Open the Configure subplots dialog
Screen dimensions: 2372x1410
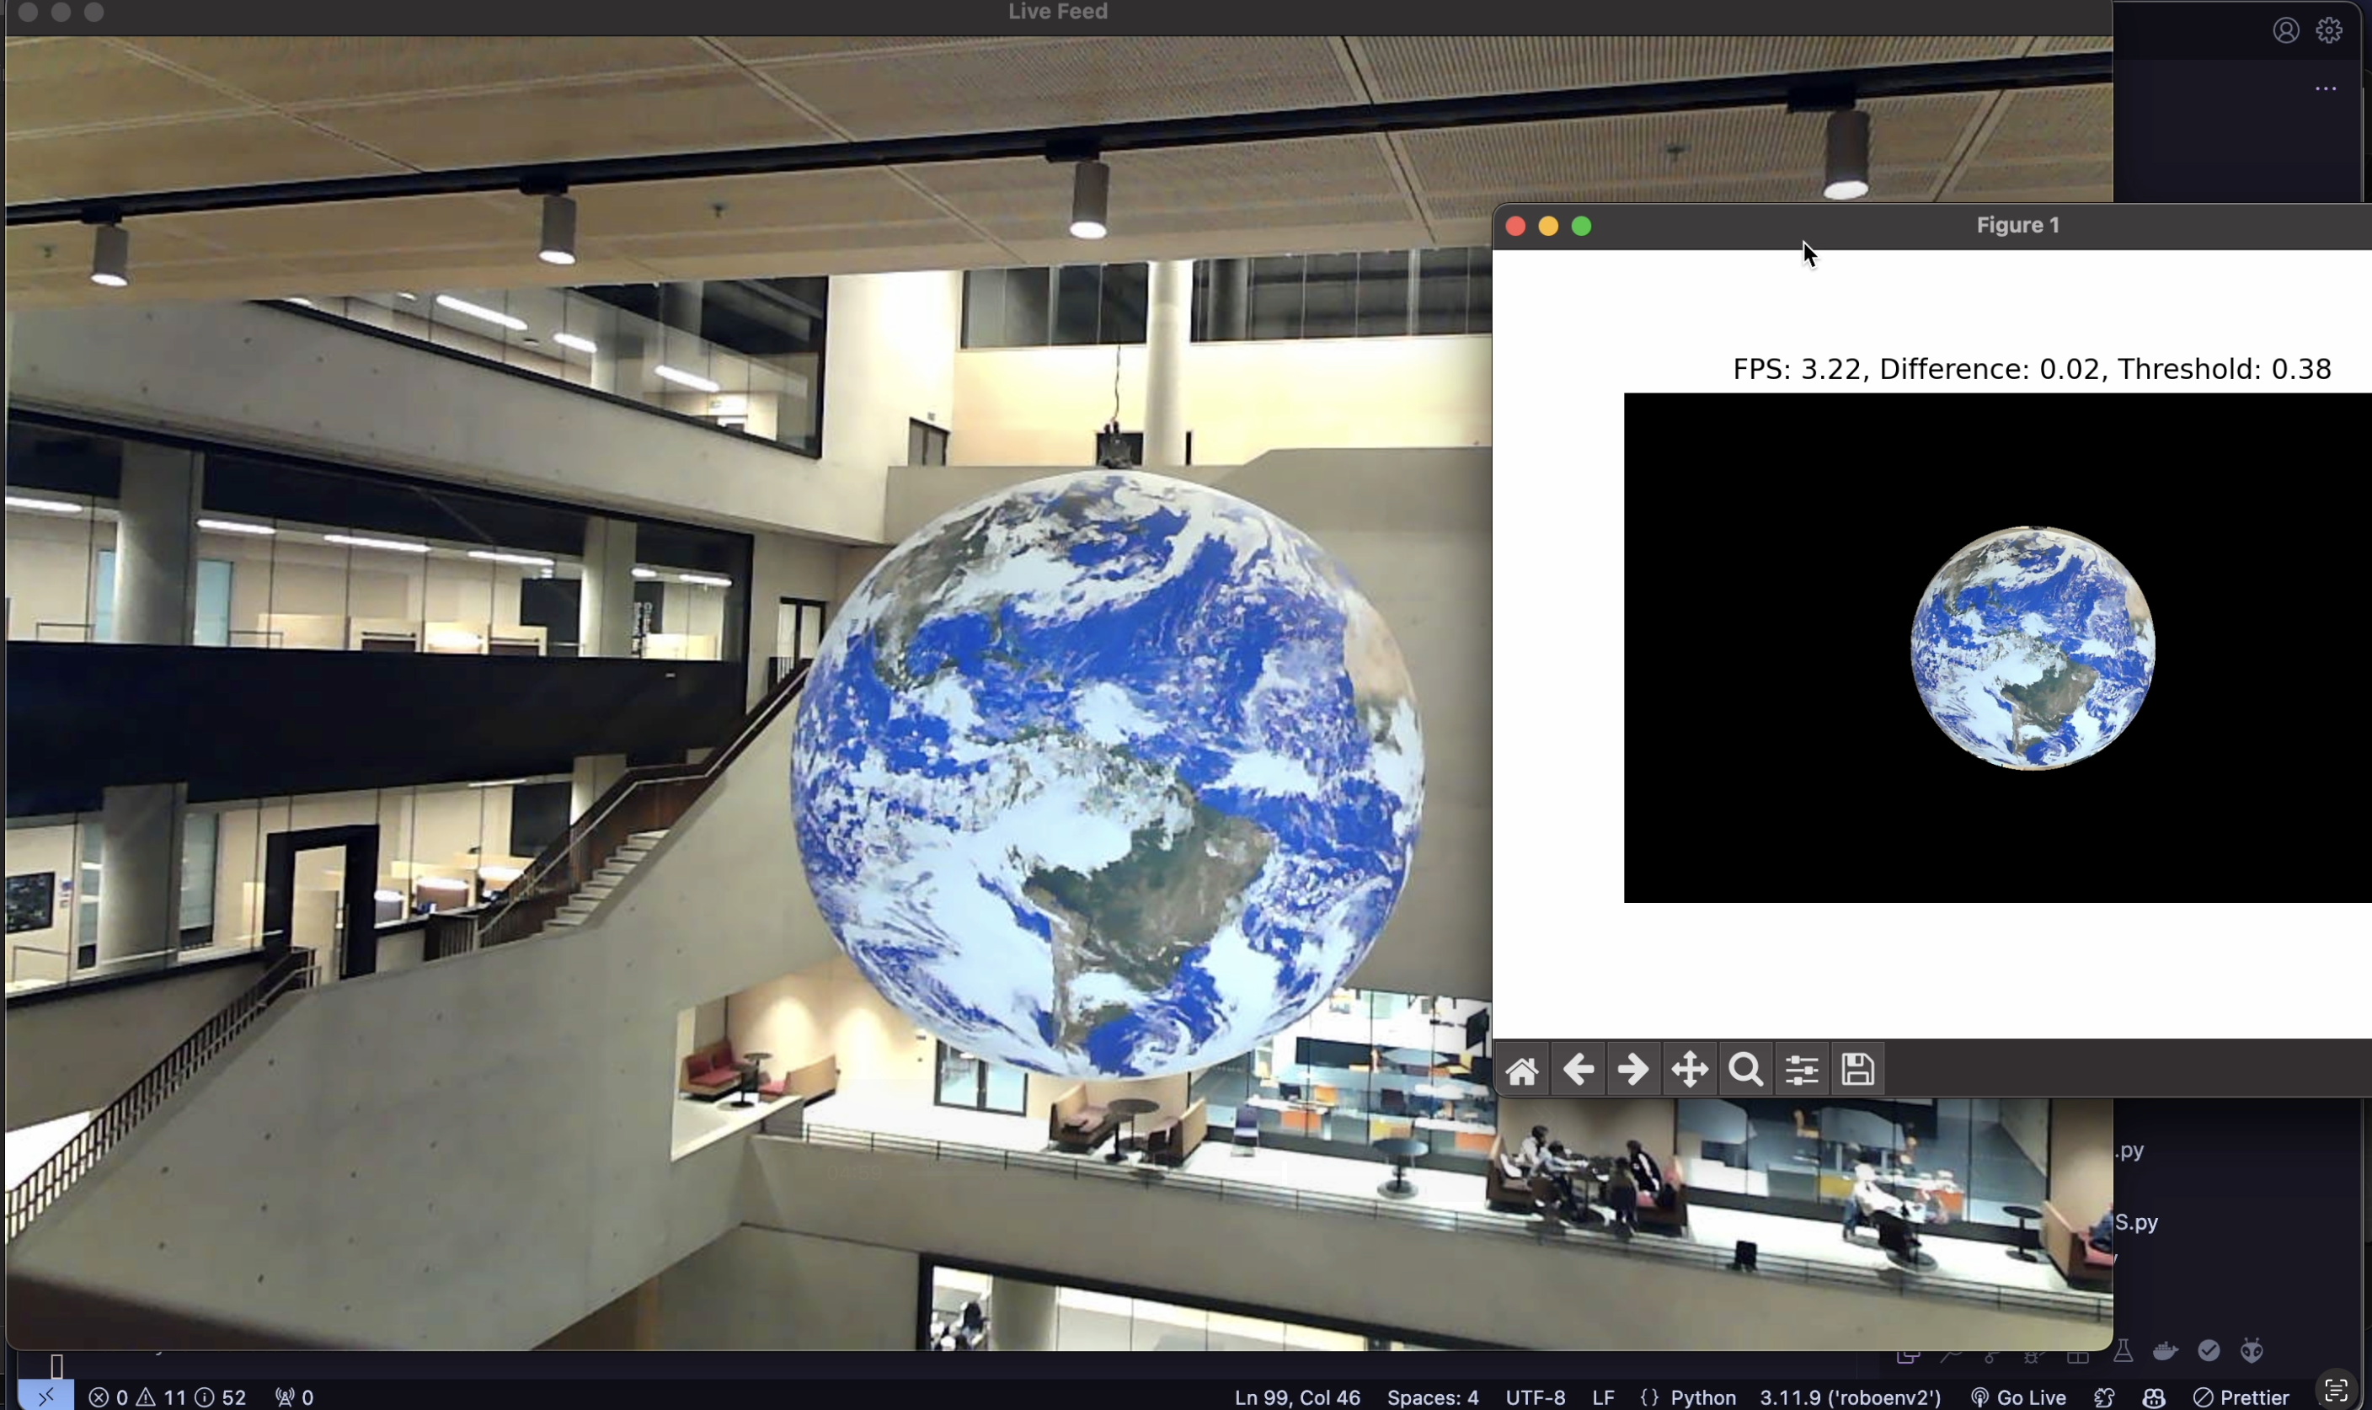pos(1801,1070)
